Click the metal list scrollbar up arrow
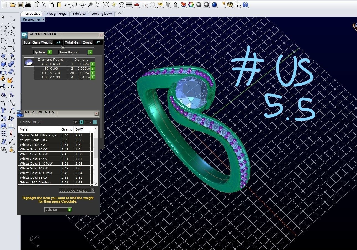 [x=96, y=129]
